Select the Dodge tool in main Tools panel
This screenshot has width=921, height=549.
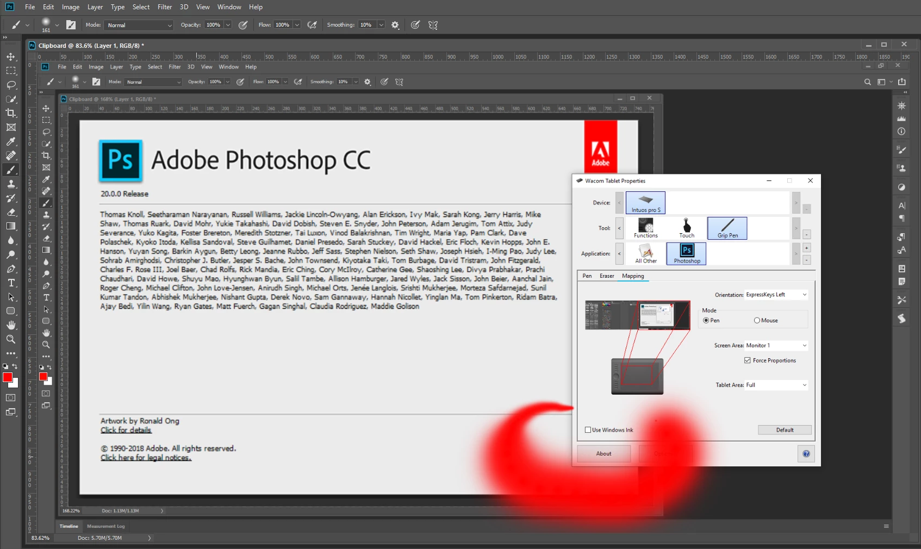click(x=11, y=254)
